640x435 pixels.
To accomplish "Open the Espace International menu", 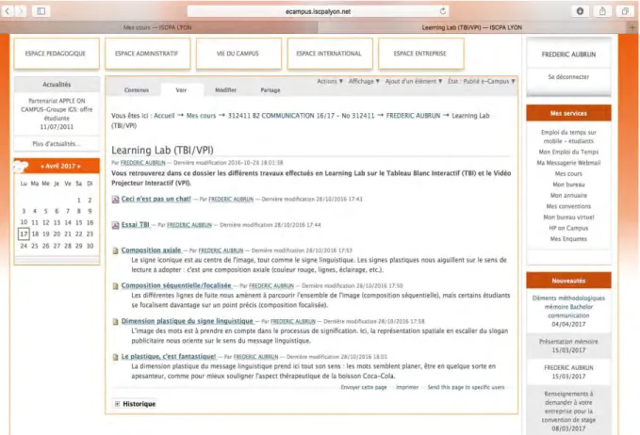I will 329,54.
